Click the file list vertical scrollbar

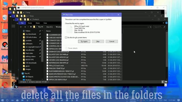(x=167, y=49)
